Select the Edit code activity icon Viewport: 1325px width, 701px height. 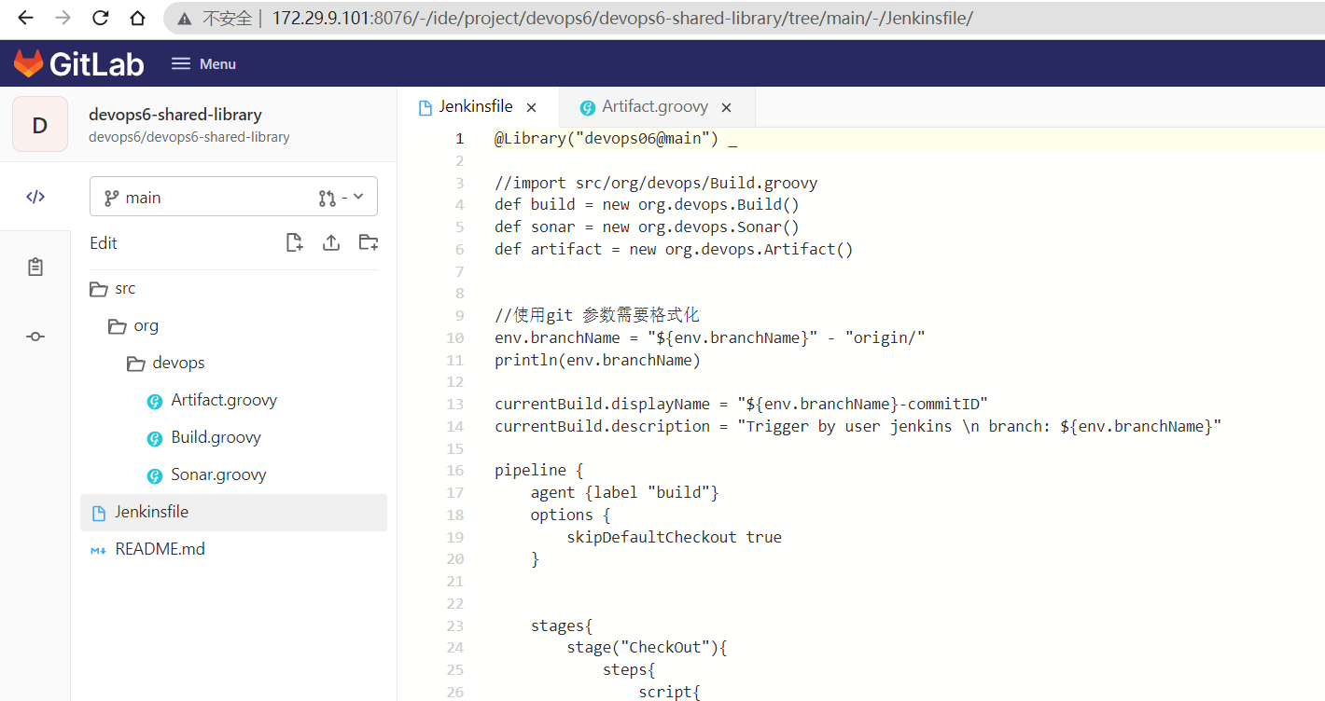pos(35,197)
